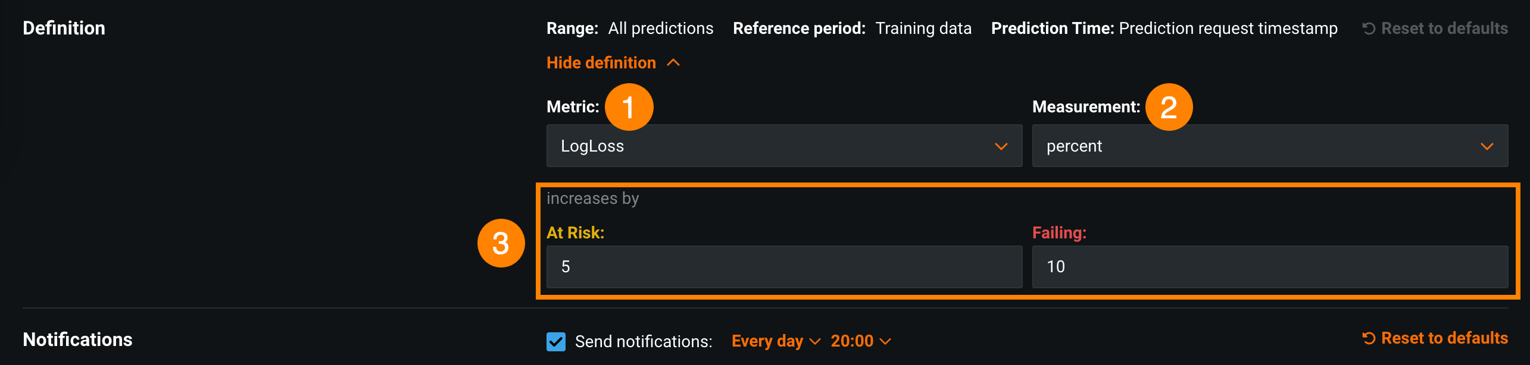1530x365 pixels.
Task: Click the chevron arrow in the percent dropdown
Action: click(x=1487, y=146)
